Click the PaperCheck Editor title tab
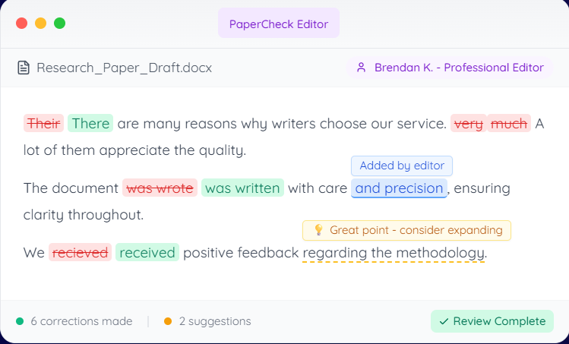The width and height of the screenshot is (569, 344). (x=279, y=24)
